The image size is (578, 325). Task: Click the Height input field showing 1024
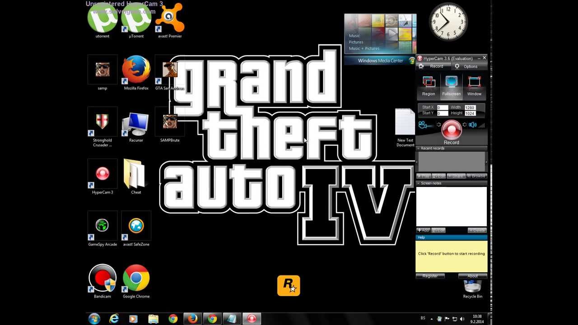click(x=470, y=113)
